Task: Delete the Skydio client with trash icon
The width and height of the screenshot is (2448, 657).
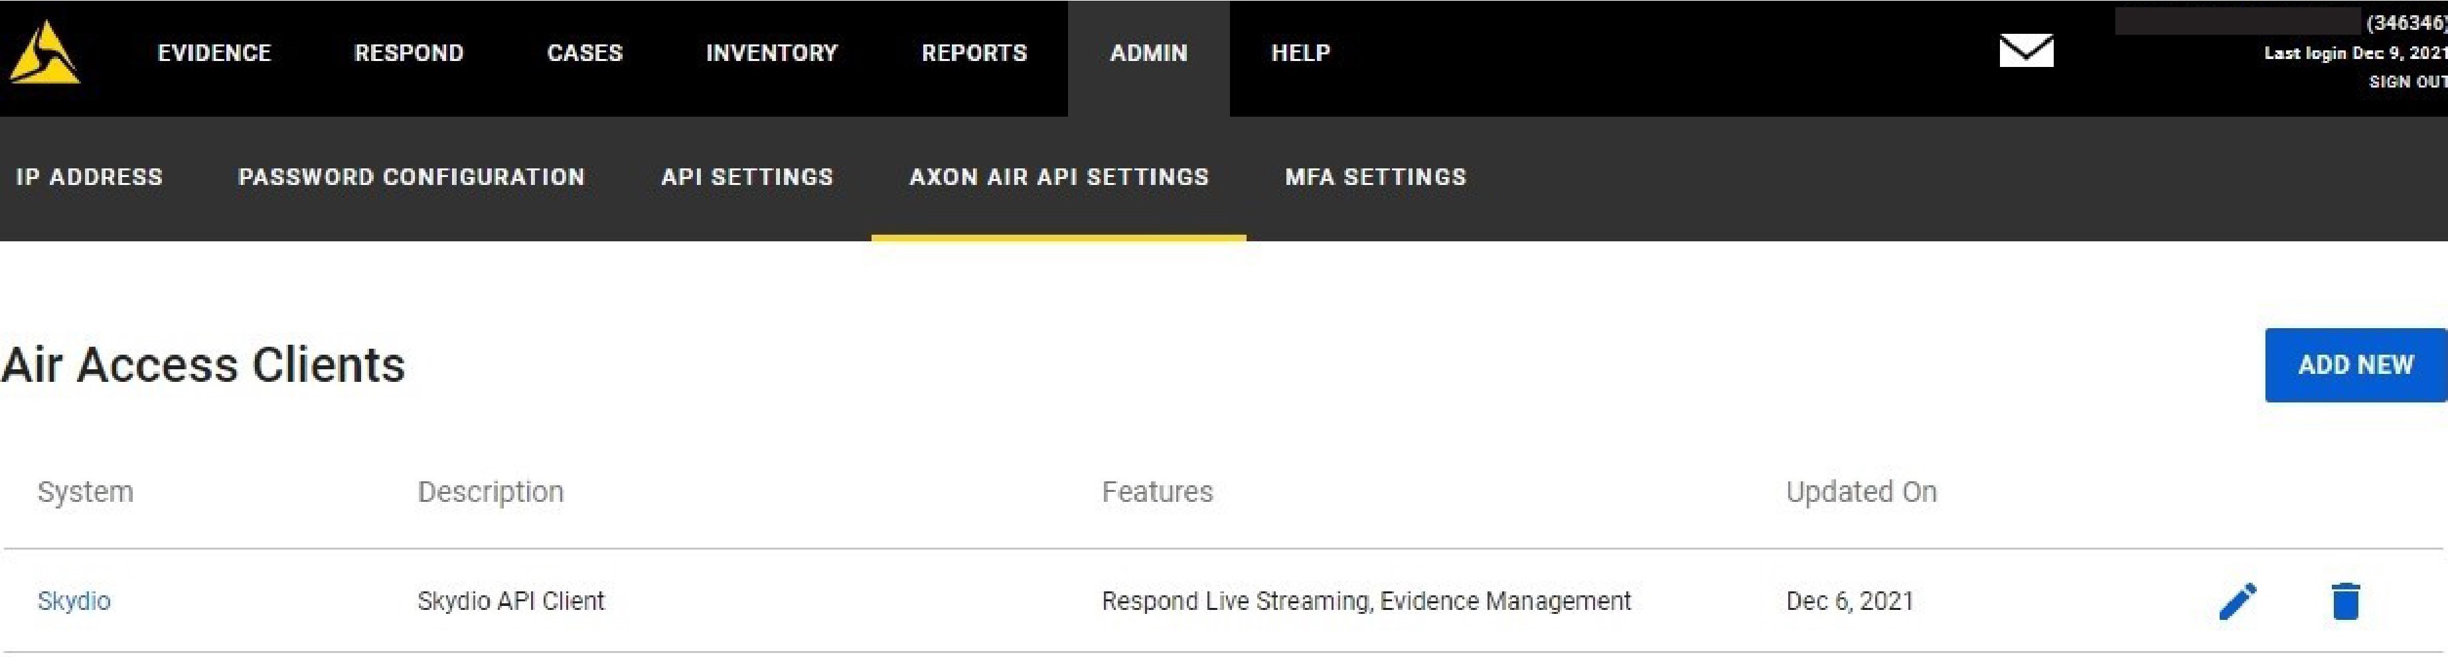Action: coord(2344,601)
